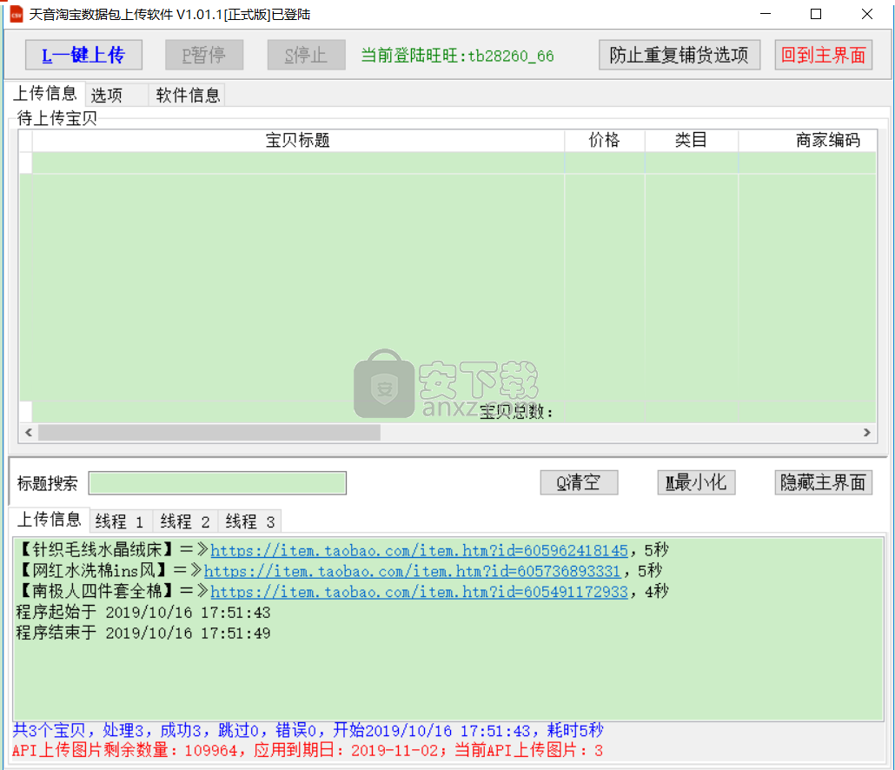Click the 当前登陆旺旺:tb28260_66 text

tap(458, 56)
